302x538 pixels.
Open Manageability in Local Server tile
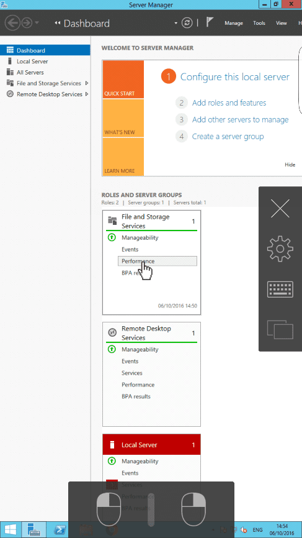[x=140, y=461]
